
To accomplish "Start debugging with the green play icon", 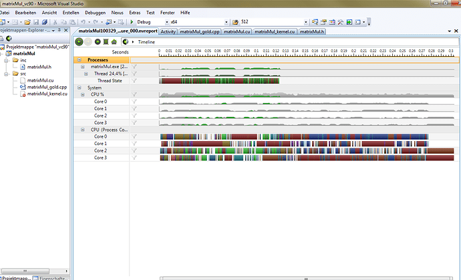I will click(x=132, y=22).
